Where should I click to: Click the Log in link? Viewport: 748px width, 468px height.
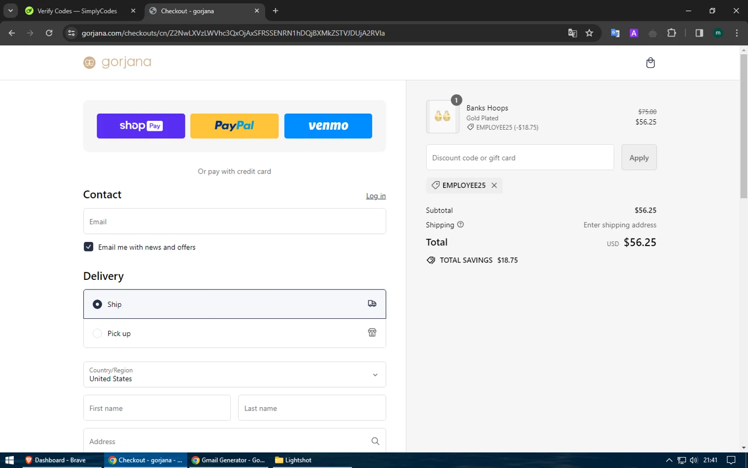tap(376, 196)
